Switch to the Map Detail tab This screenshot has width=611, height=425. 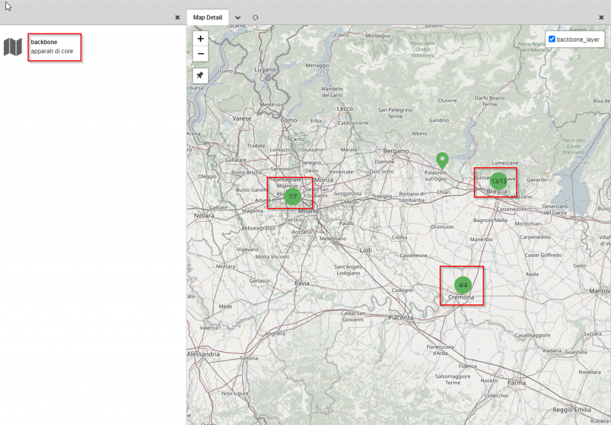pyautogui.click(x=207, y=17)
